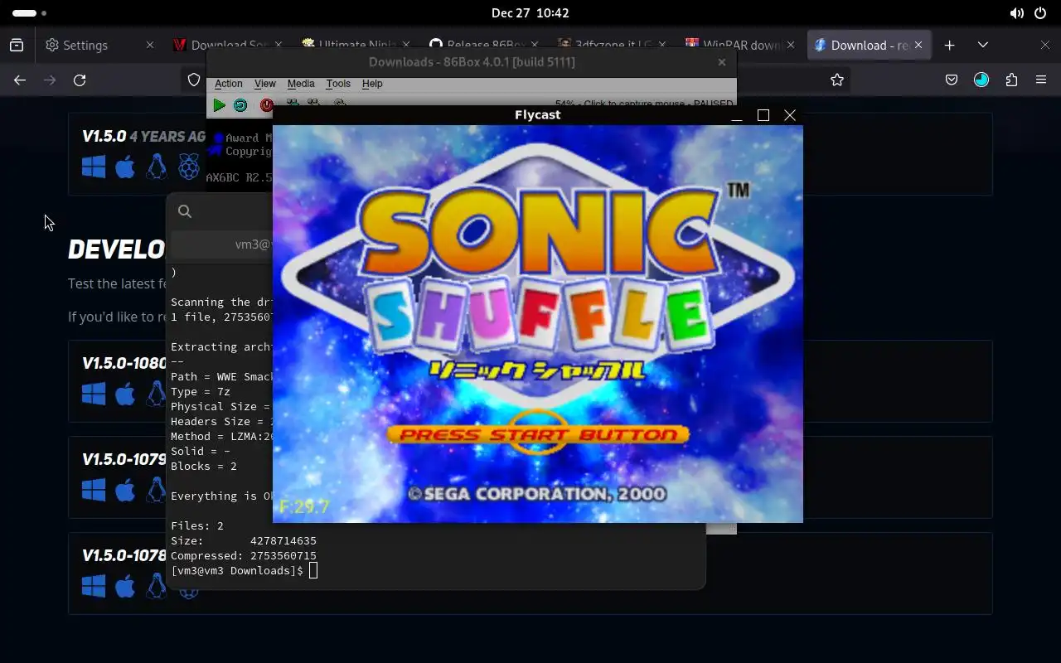Open the 86Box Media menu

[301, 84]
